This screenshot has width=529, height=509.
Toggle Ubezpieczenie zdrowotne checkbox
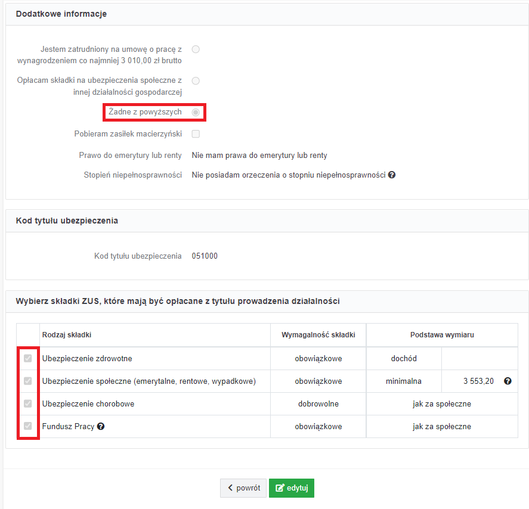pos(27,358)
